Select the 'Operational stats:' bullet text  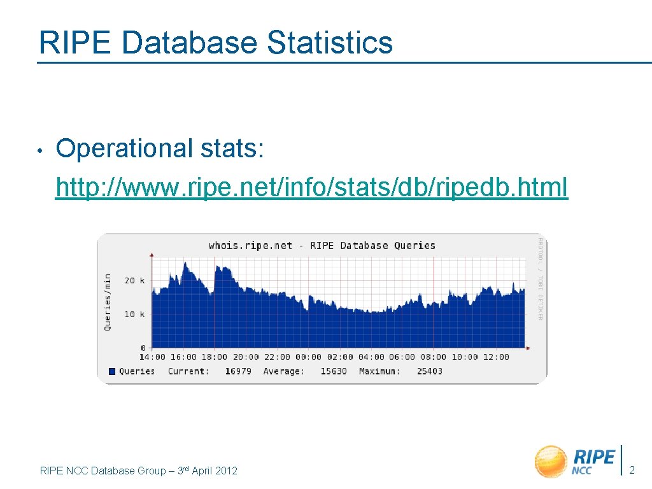(x=160, y=148)
